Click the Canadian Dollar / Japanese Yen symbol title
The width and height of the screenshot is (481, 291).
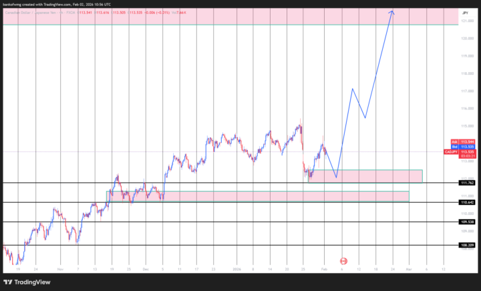coord(31,13)
